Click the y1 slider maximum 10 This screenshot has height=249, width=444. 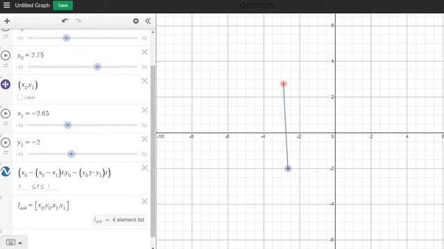[144, 154]
